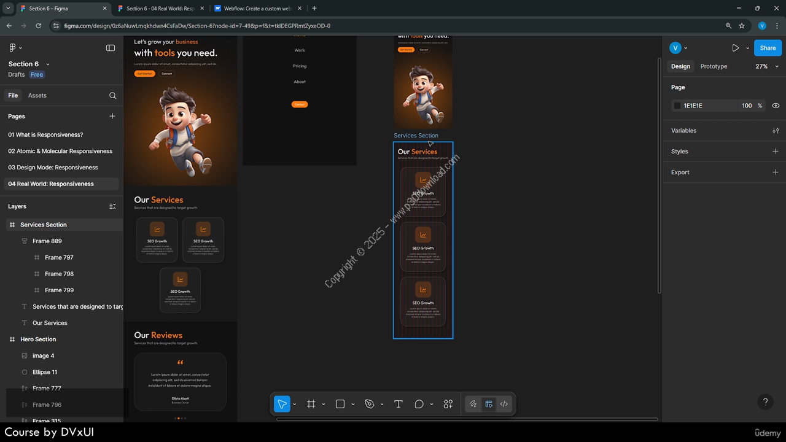Switch to the Prototype tab
The height and width of the screenshot is (442, 786).
pos(714,66)
